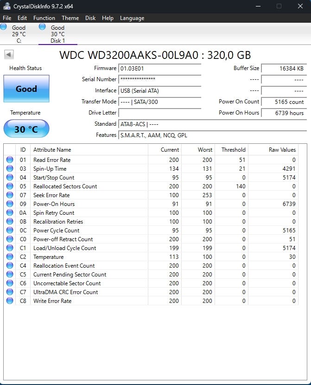Screen dimensions: 311x385
Task: Click the Good health status button
Action: pos(26,89)
